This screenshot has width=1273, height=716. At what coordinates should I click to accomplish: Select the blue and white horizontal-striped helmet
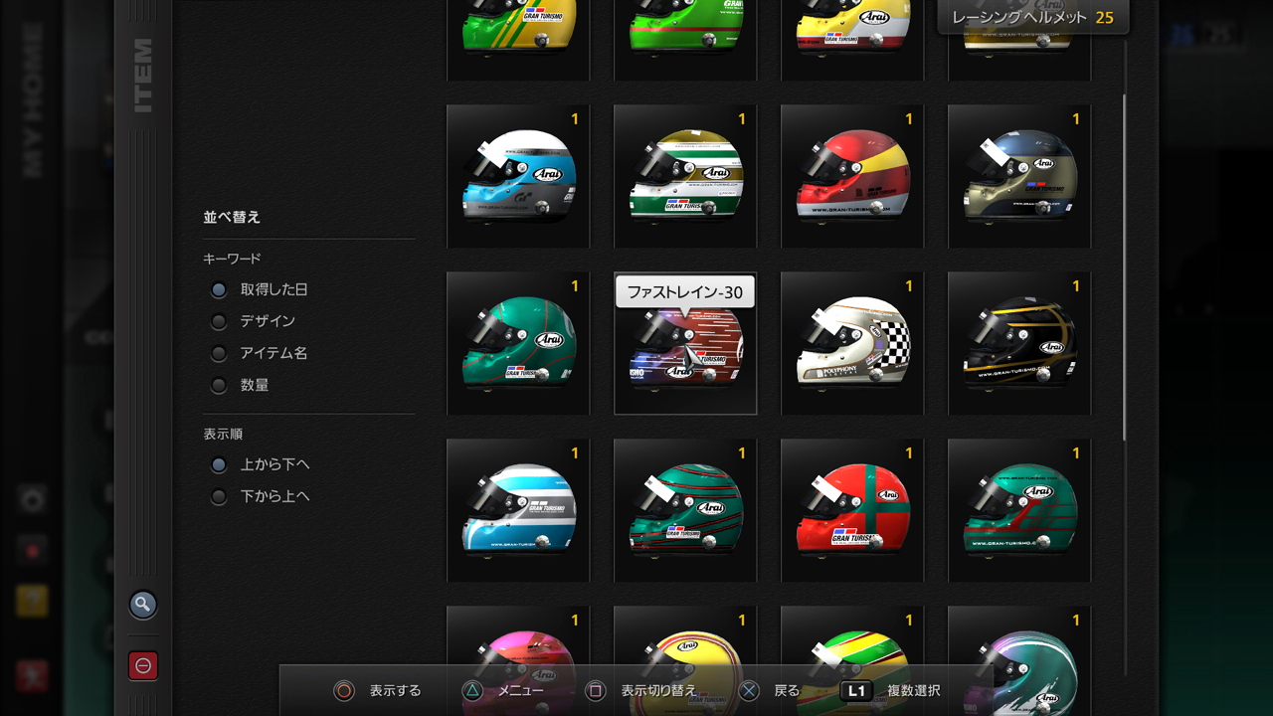click(518, 510)
